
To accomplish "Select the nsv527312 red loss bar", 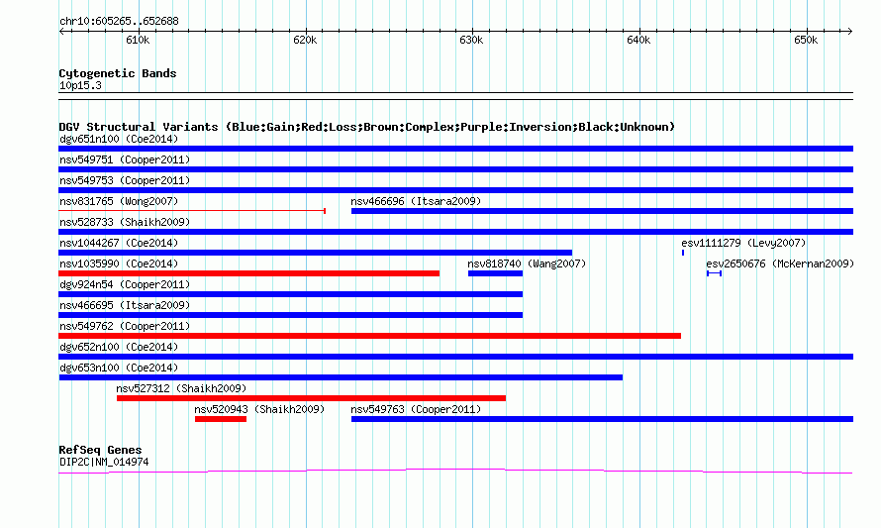I will point(311,398).
